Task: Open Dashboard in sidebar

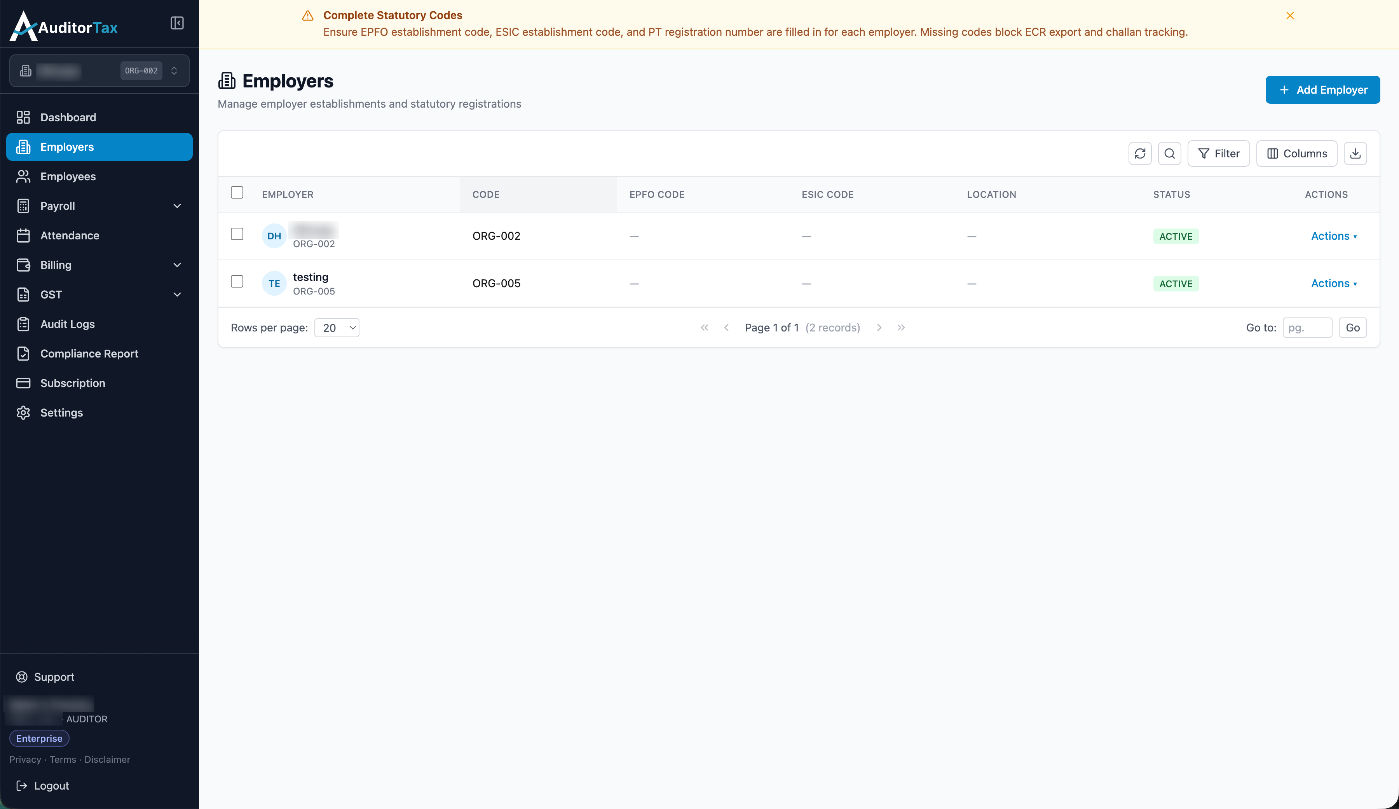Action: click(x=99, y=117)
